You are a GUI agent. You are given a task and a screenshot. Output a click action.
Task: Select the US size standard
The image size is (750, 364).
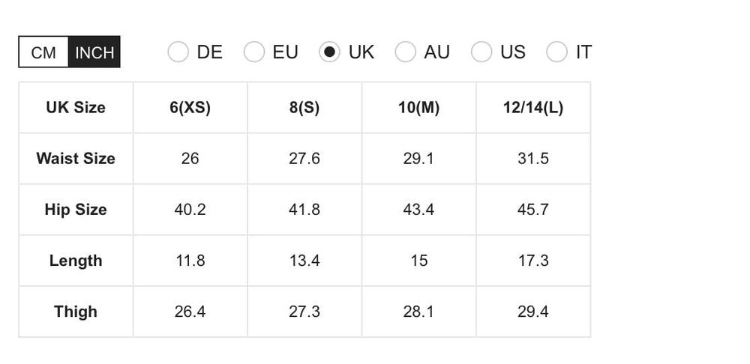click(481, 52)
